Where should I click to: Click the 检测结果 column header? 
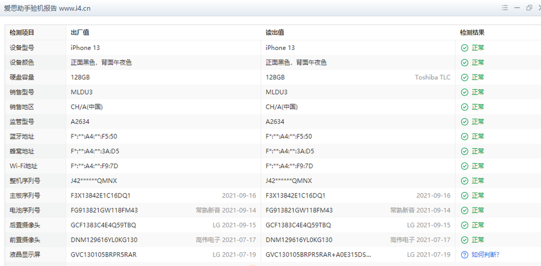pos(472,33)
